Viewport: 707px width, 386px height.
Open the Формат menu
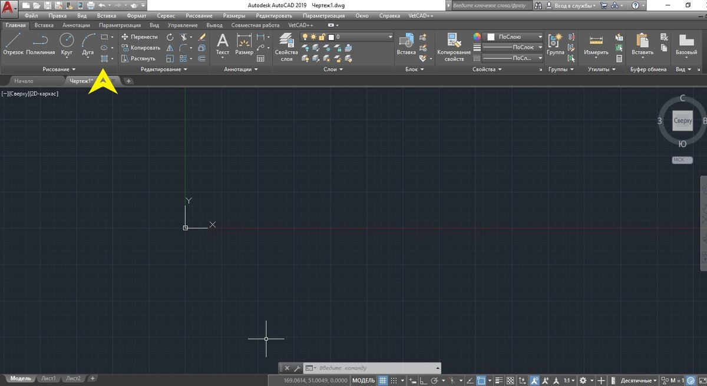coord(137,16)
